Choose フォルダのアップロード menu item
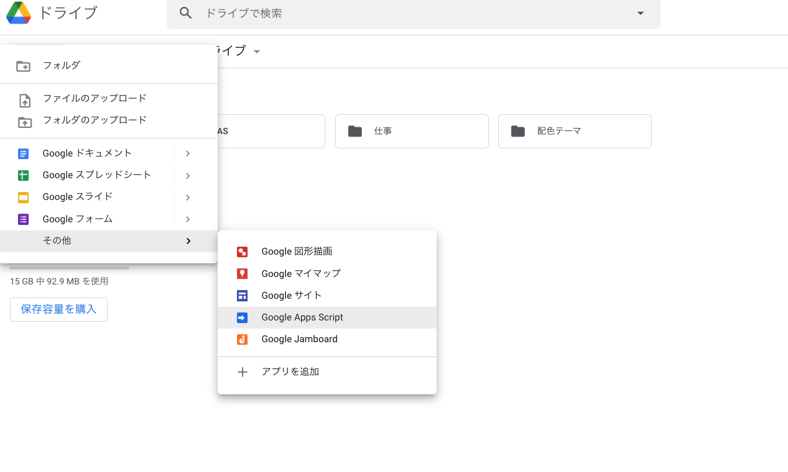The image size is (788, 472). (109, 120)
